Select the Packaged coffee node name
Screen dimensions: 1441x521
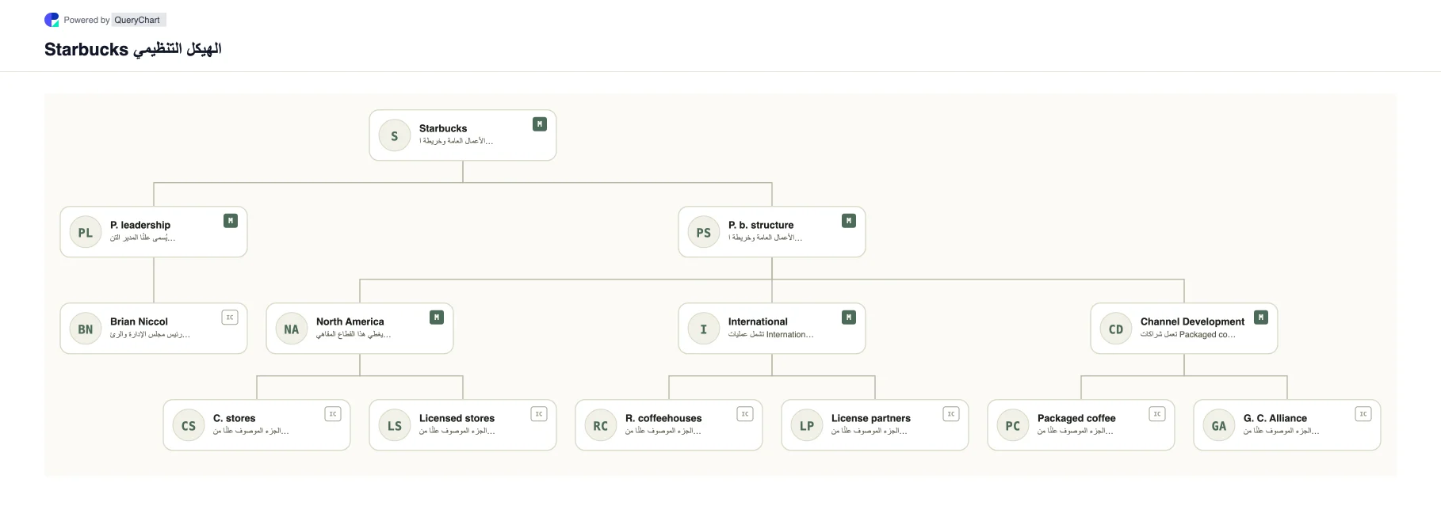(1076, 418)
